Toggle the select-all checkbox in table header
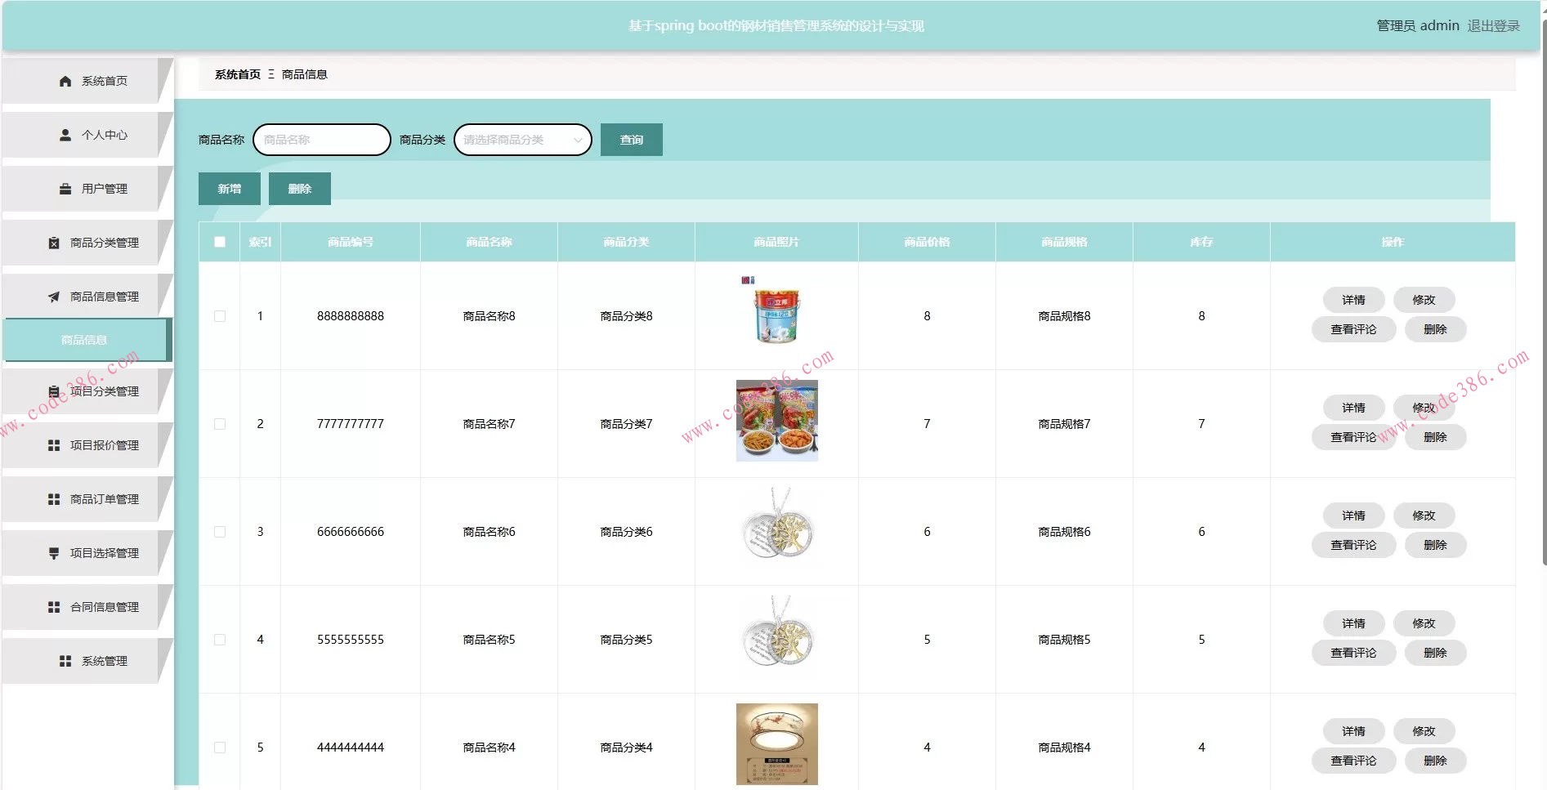Screen dimensions: 1547x790 point(220,242)
